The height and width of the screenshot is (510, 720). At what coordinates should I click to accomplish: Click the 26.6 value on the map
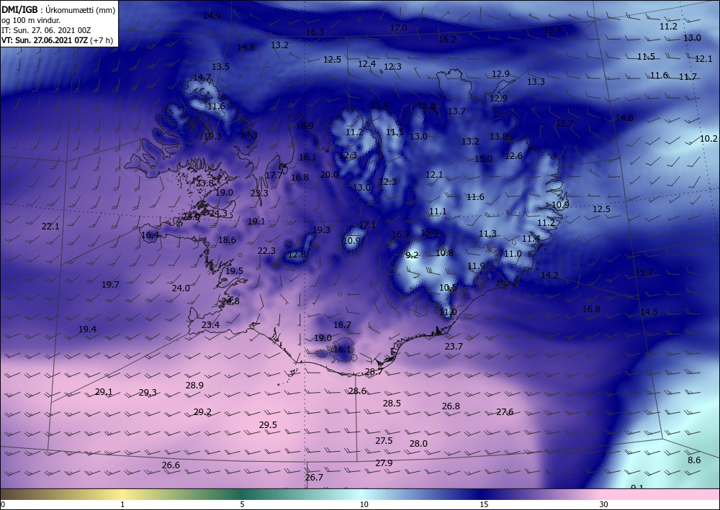point(171,465)
